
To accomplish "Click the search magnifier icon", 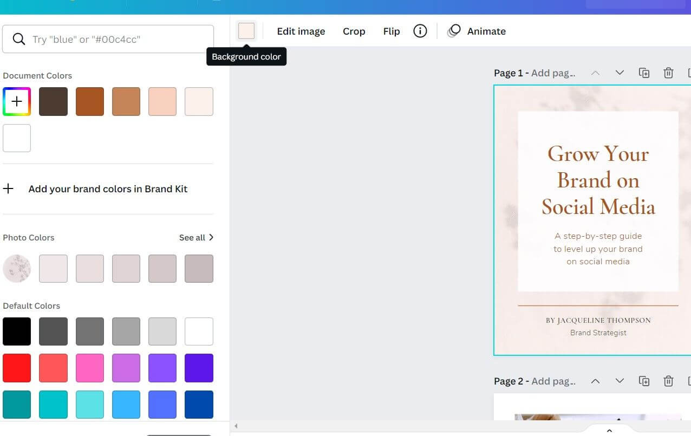I will tap(18, 39).
